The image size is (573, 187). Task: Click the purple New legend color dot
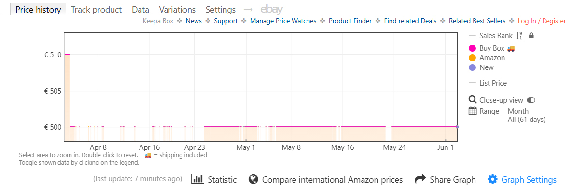[473, 67]
